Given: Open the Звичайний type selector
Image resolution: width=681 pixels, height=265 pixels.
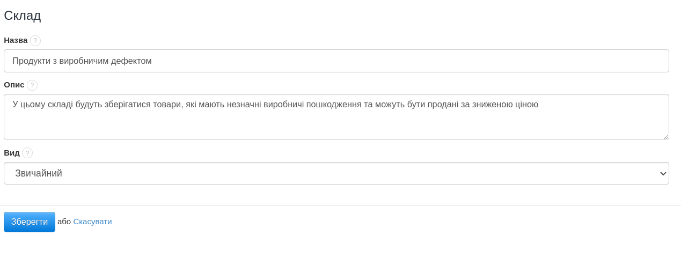Looking at the screenshot, I should pos(322,173).
